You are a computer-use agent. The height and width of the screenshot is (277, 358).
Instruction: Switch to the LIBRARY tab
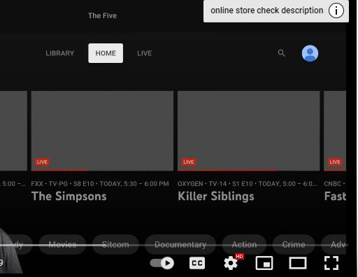pos(60,53)
